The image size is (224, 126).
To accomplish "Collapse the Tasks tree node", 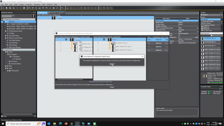I will 6,68.
